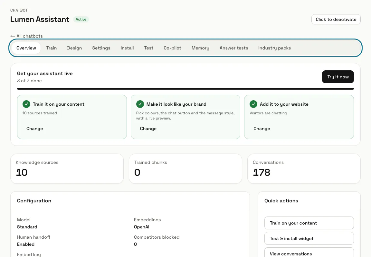Click Change under Add it to your website
371x257 pixels.
click(x=262, y=128)
